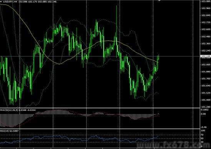Select the blue RSI line in bottom pane

click(79, 139)
